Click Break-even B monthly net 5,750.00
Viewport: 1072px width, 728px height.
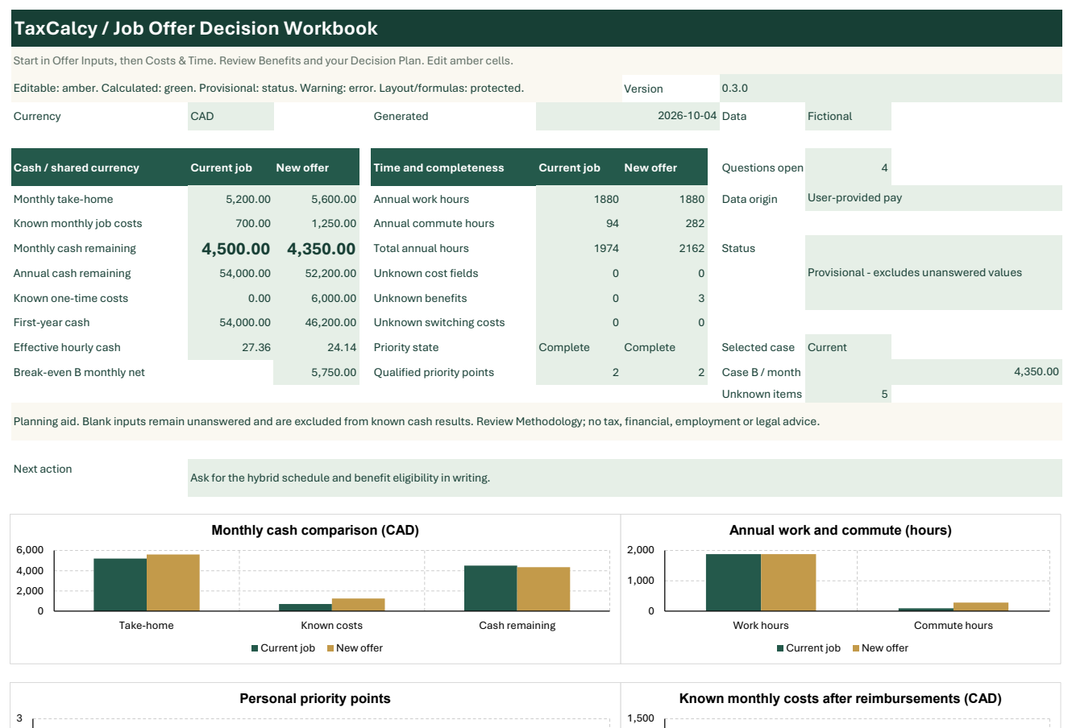pos(316,372)
